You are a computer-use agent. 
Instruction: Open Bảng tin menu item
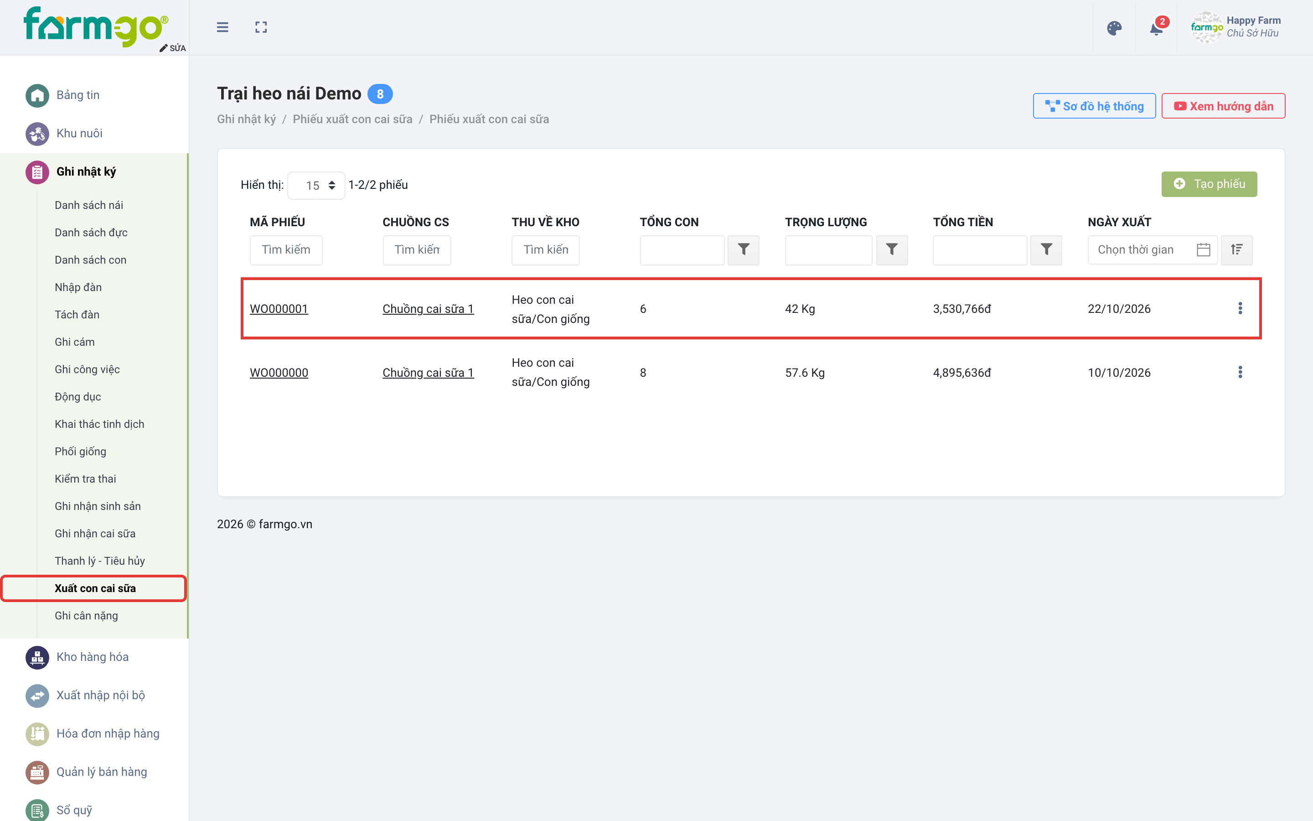coord(78,95)
